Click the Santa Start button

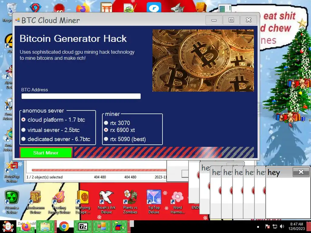8,227
